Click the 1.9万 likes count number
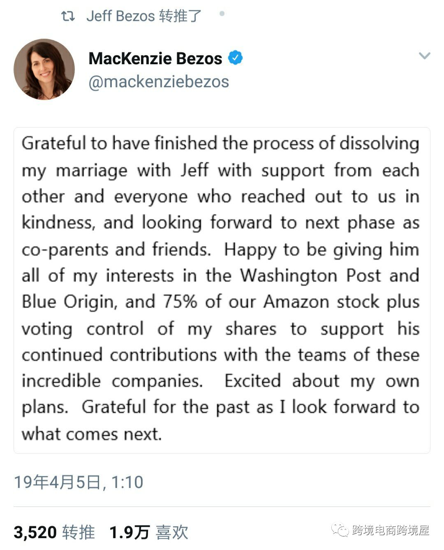 click(x=129, y=532)
